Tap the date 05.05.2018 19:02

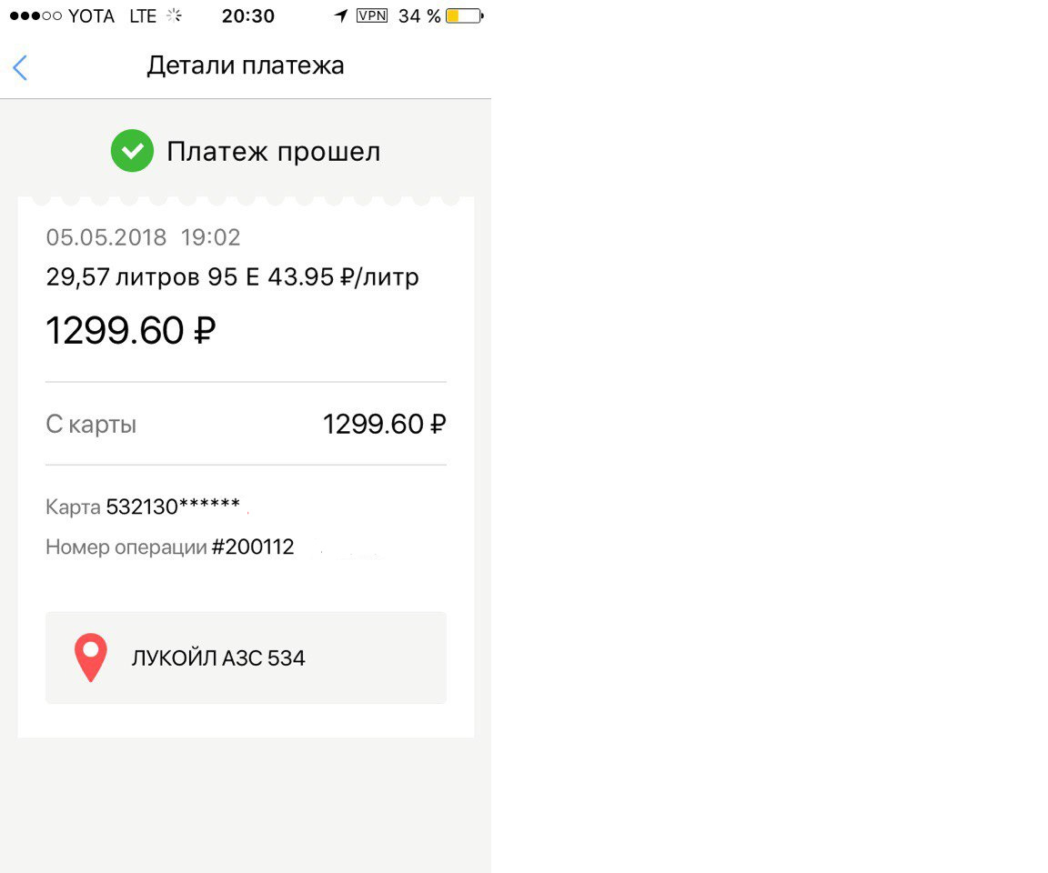(x=143, y=237)
